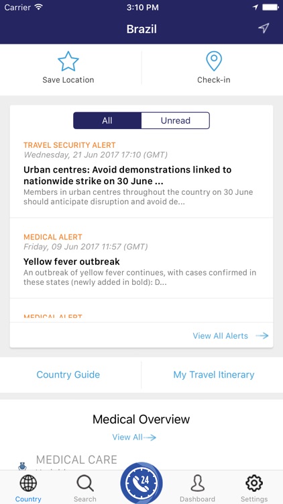The image size is (283, 504).
Task: Open the Country Guide link
Action: click(68, 375)
